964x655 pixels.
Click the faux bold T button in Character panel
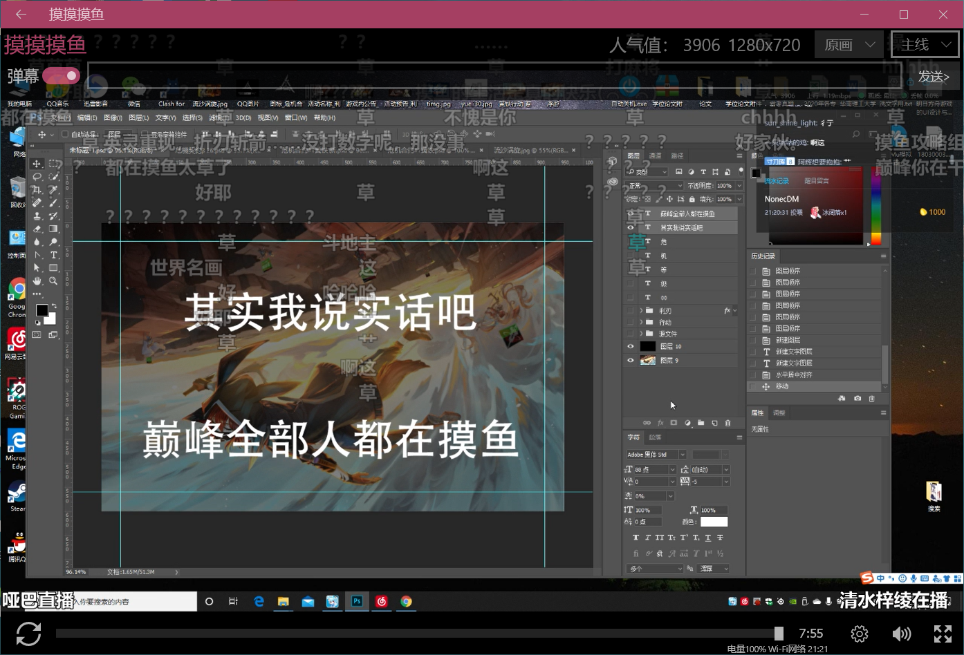636,538
